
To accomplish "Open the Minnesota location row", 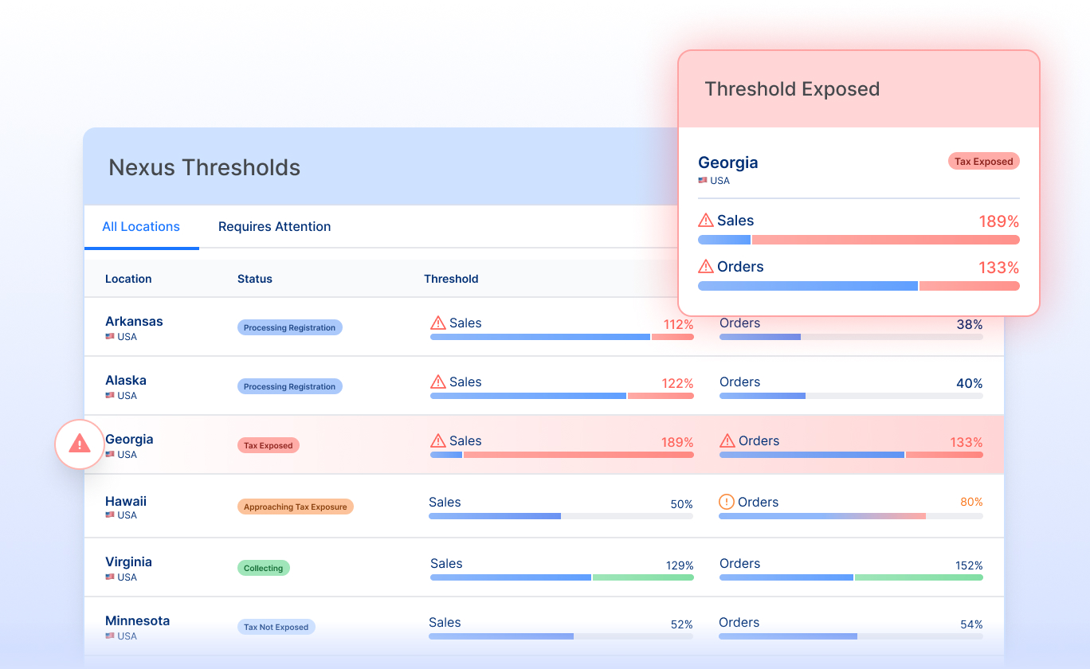I will 544,626.
